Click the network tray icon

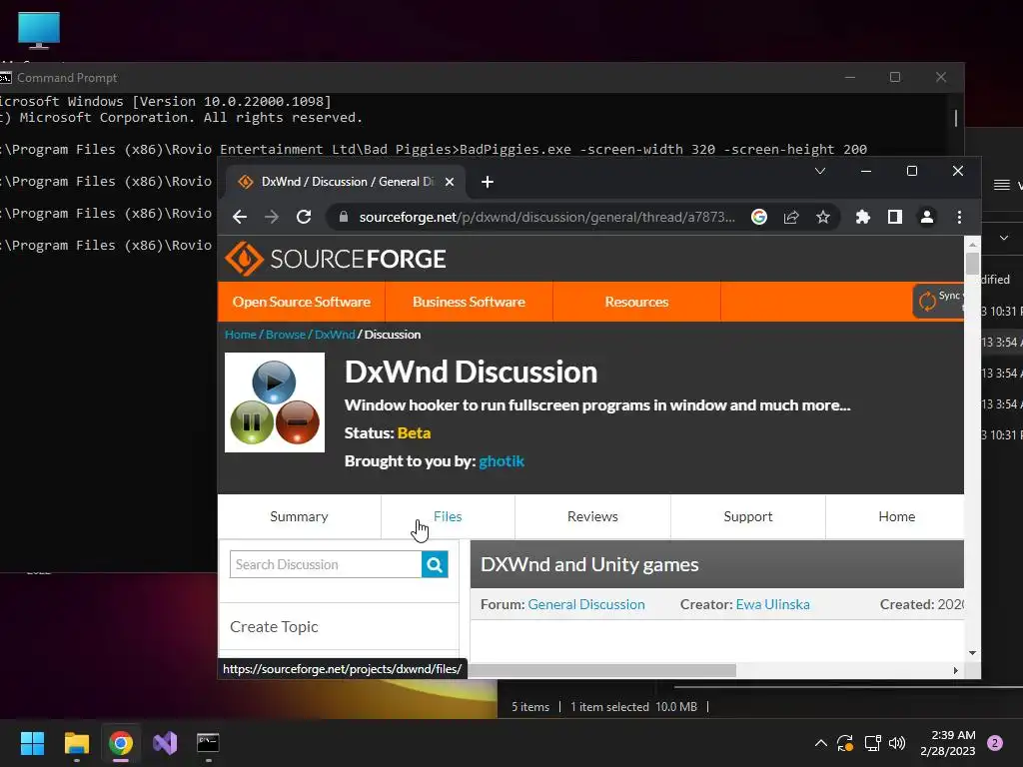click(872, 743)
